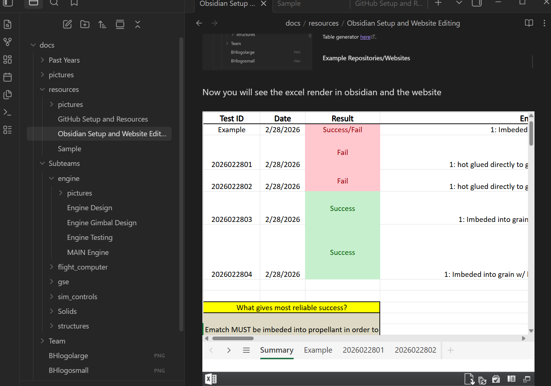Switch to reading view book icon
This screenshot has width=551, height=386.
(529, 23)
